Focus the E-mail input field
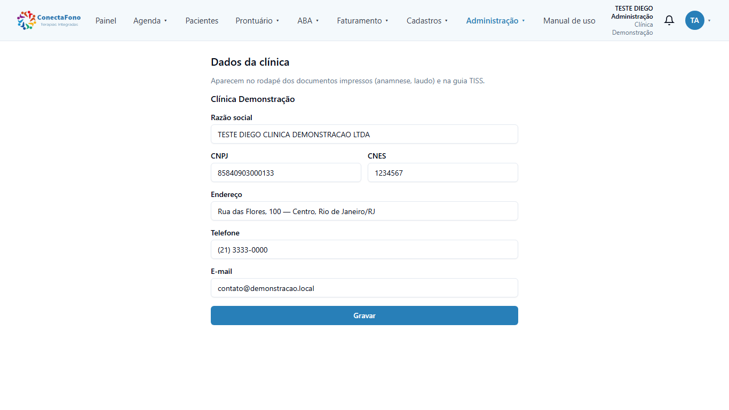This screenshot has width=729, height=410. (364, 288)
